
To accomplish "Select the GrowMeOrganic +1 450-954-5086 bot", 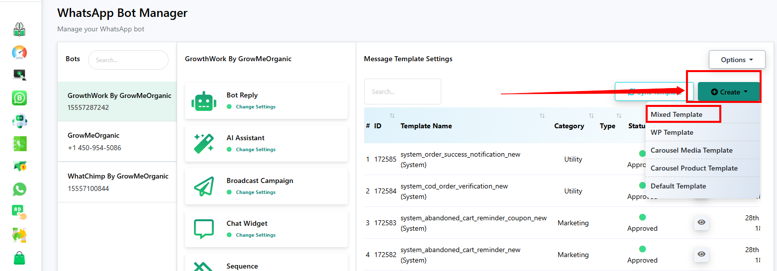I will point(117,141).
